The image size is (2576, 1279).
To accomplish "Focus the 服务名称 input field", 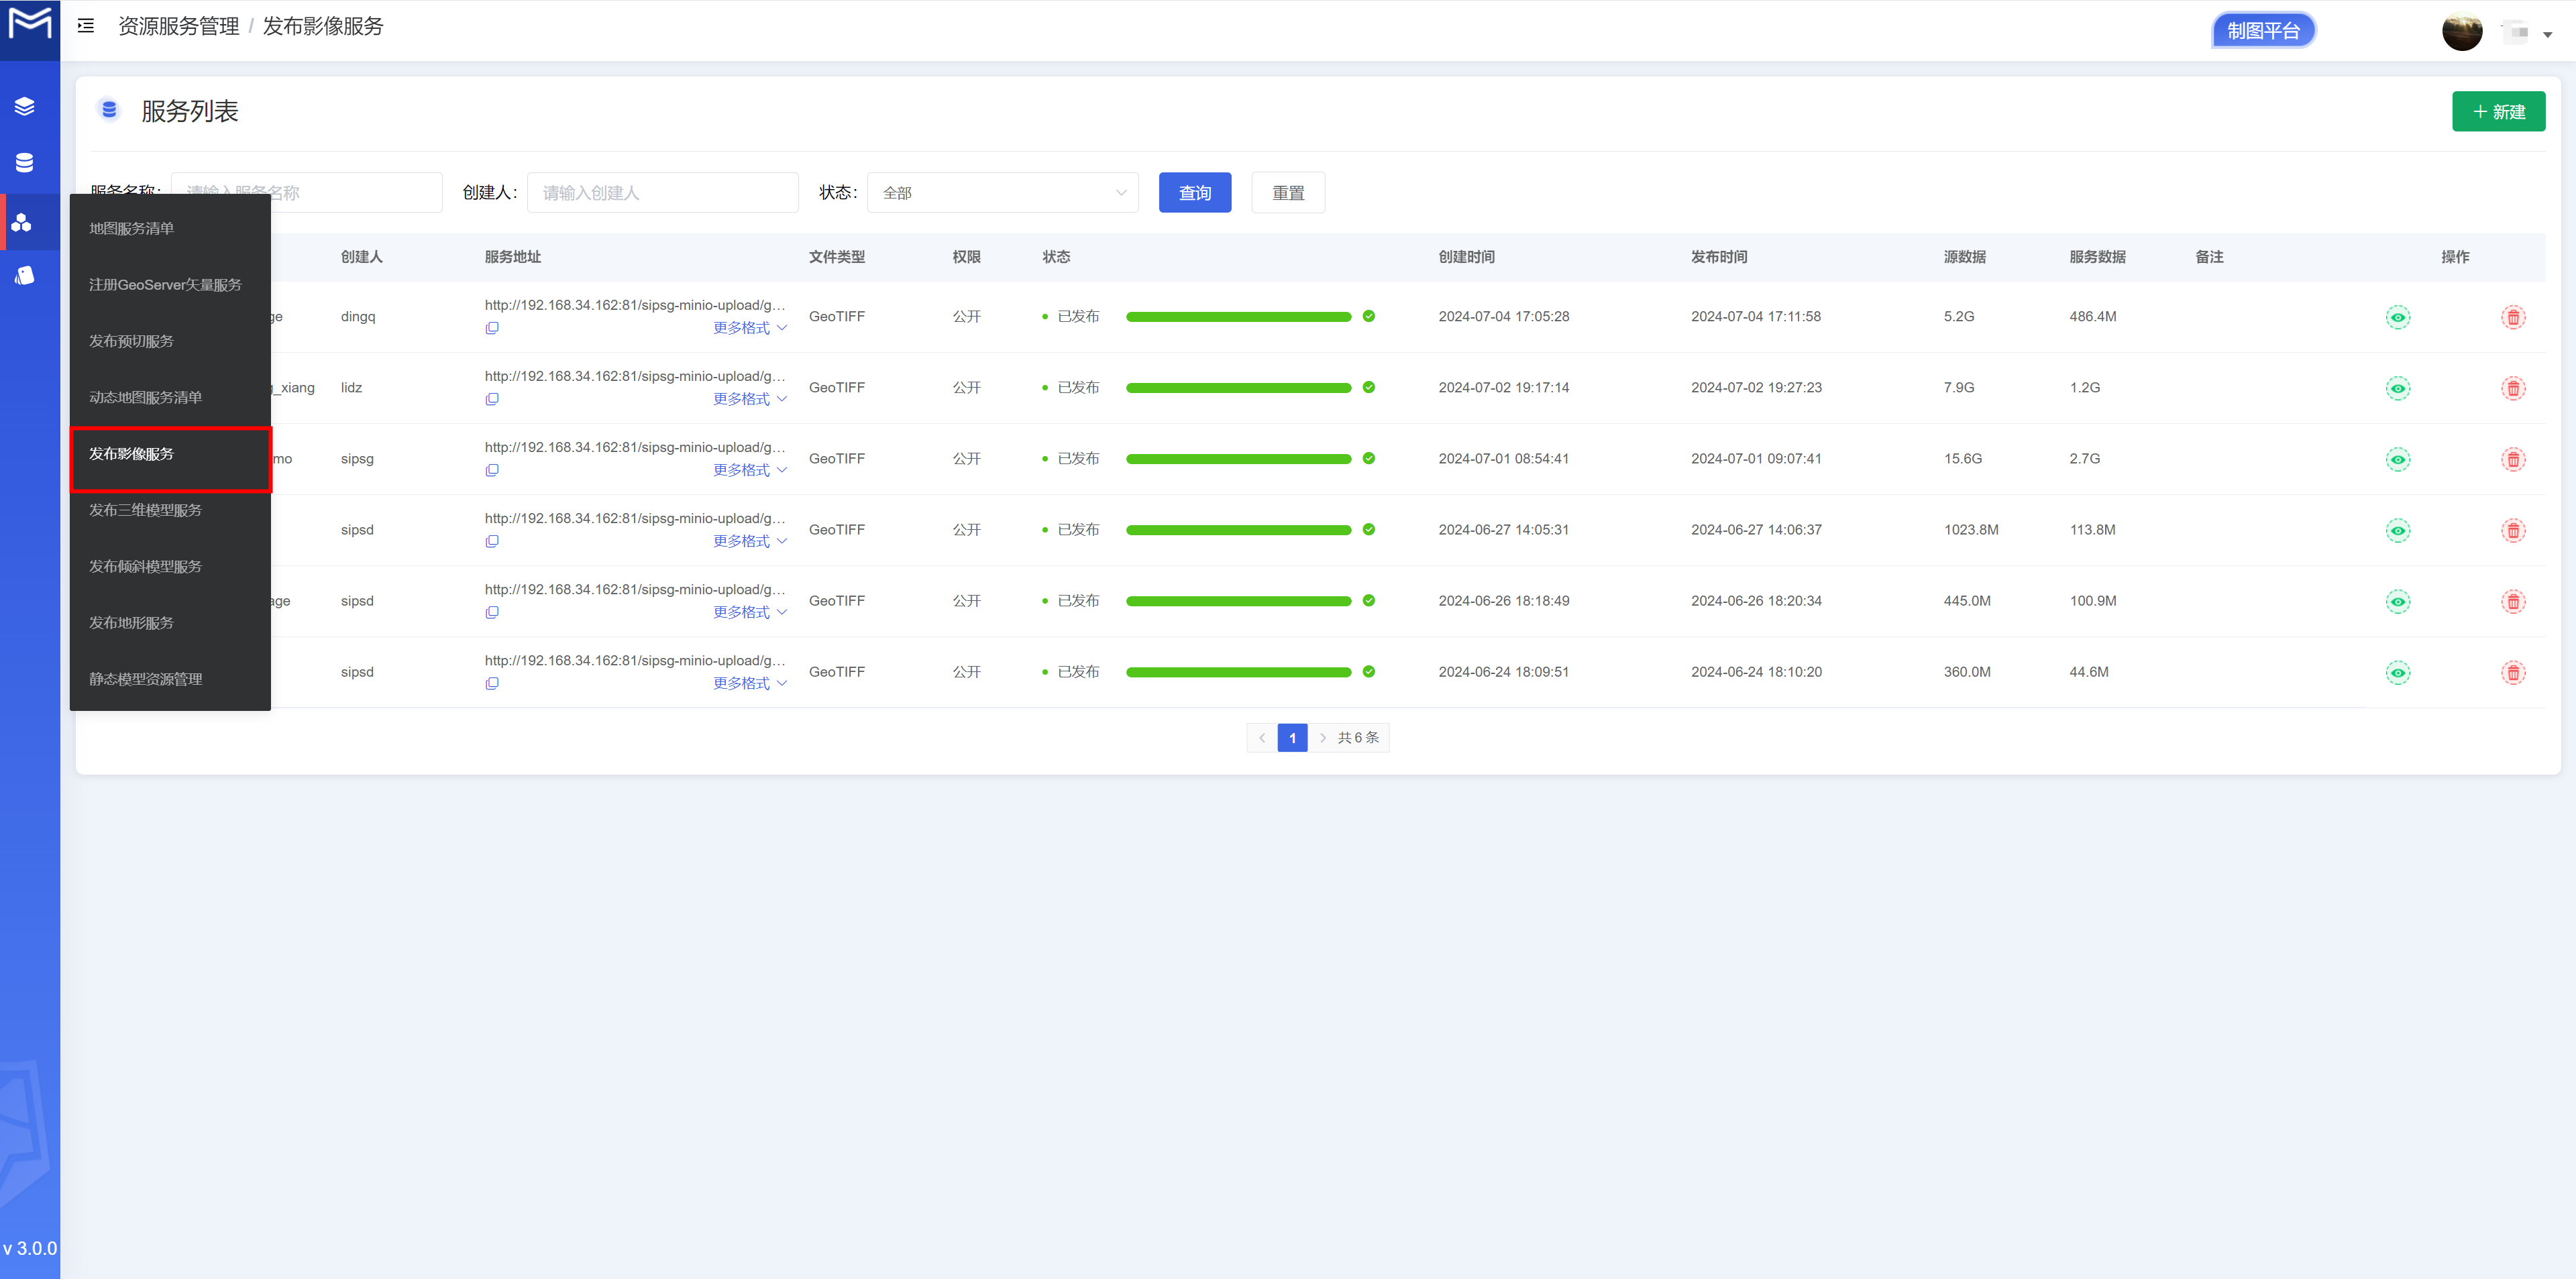I will click(x=307, y=192).
